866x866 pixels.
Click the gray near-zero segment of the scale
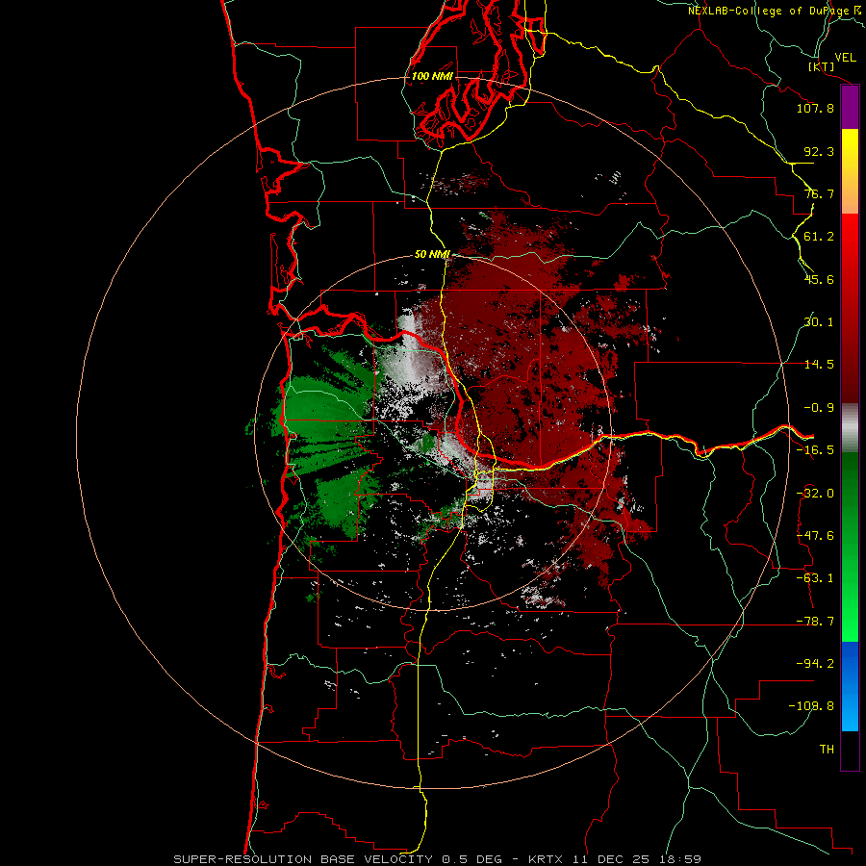850,428
